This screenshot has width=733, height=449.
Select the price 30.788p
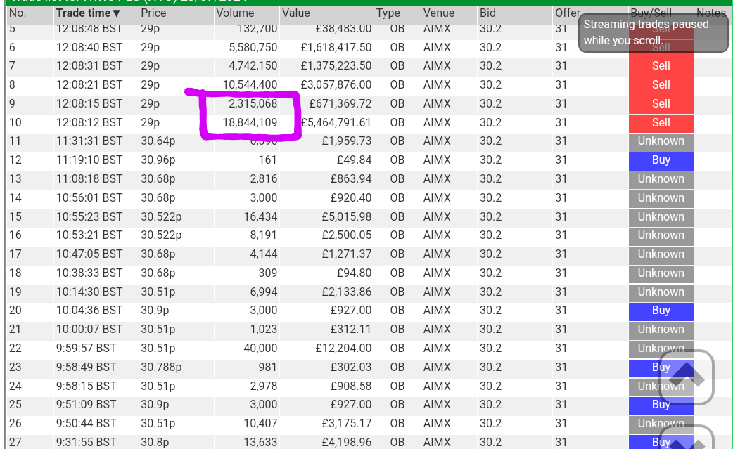[161, 367]
